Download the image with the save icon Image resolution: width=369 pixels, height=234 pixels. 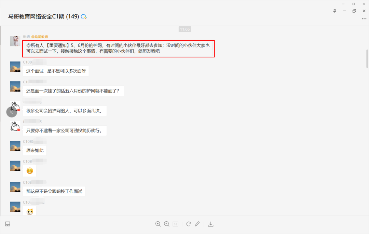click(x=211, y=224)
